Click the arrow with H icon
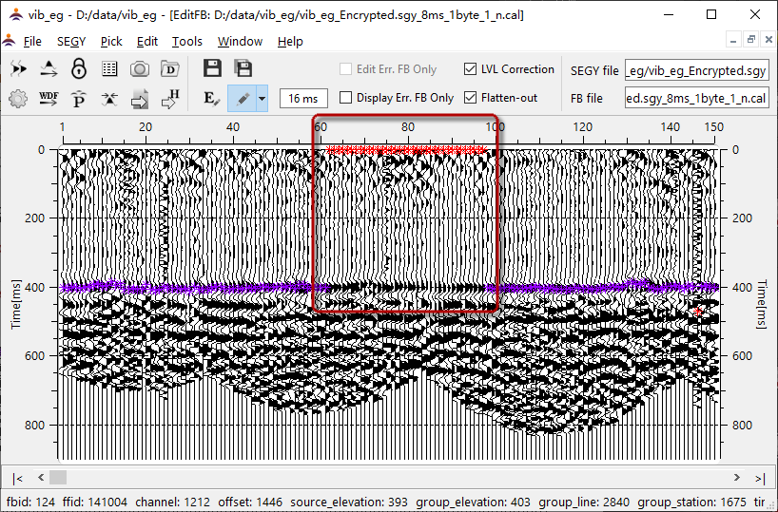Screen dimensions: 778x512 pos(170,99)
